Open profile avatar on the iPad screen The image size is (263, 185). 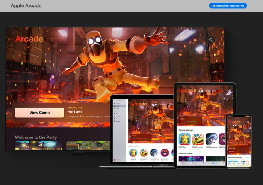229,91
